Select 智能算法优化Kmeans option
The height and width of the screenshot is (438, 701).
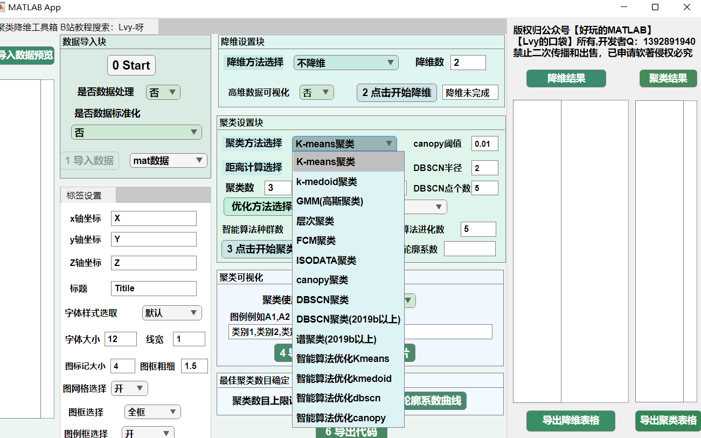(343, 359)
